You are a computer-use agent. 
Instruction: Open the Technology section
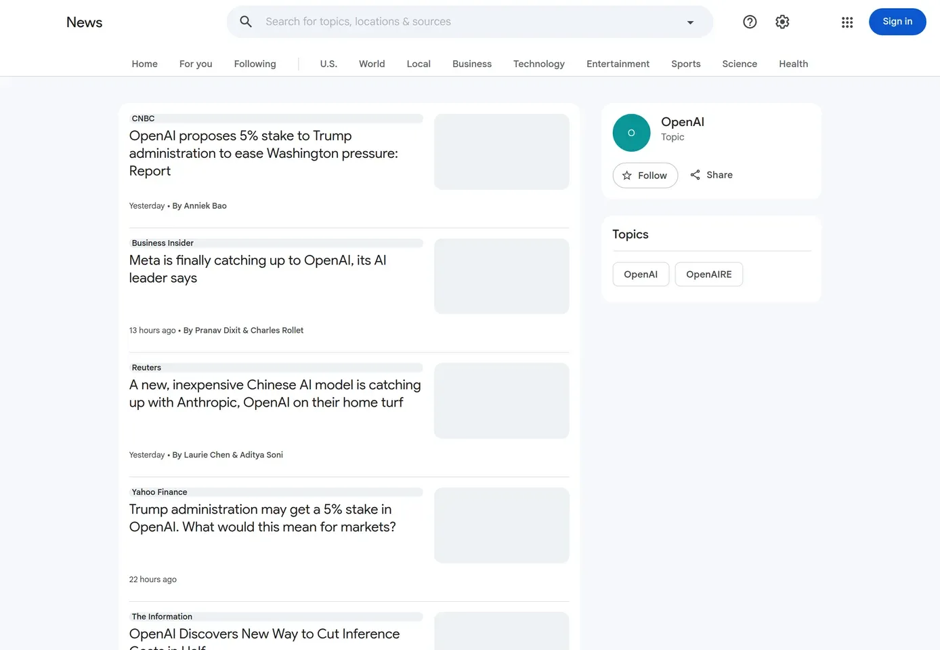click(x=539, y=64)
